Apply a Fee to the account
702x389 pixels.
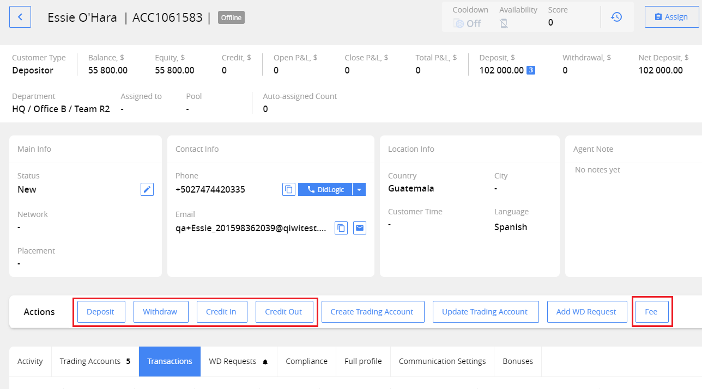[652, 311]
